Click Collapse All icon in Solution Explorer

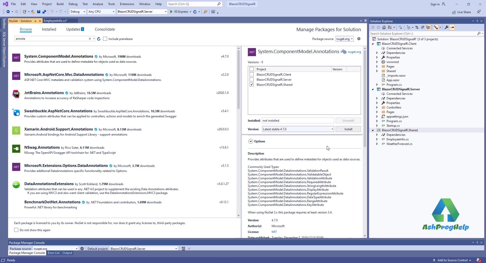click(422, 27)
